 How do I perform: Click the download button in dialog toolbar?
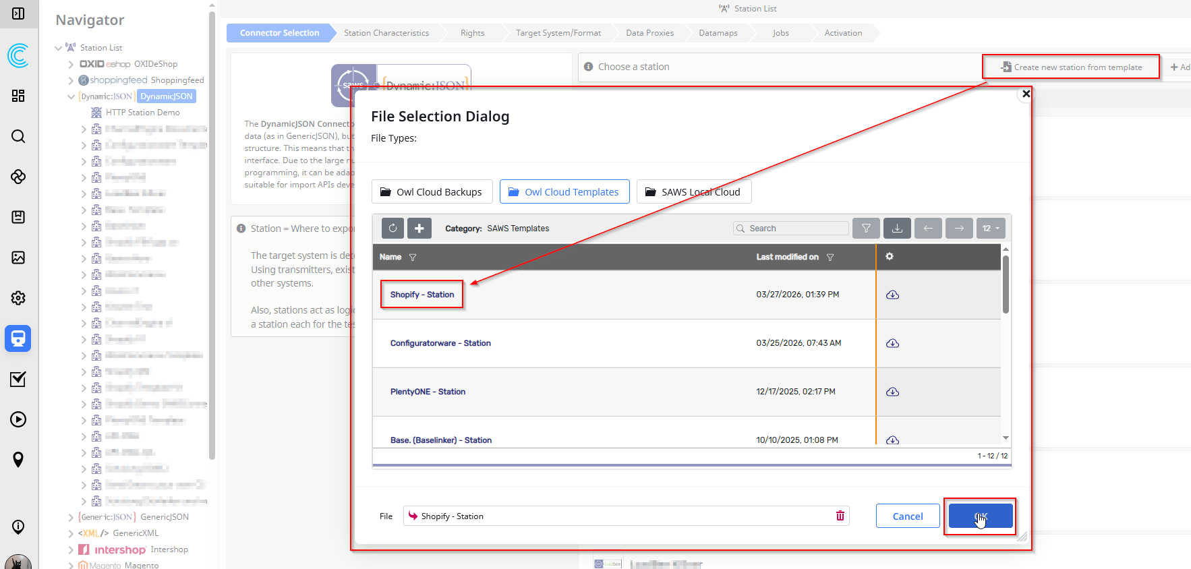click(897, 229)
